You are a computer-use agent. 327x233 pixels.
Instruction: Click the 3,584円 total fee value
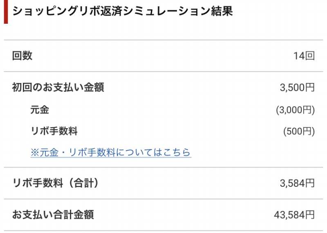297,183
